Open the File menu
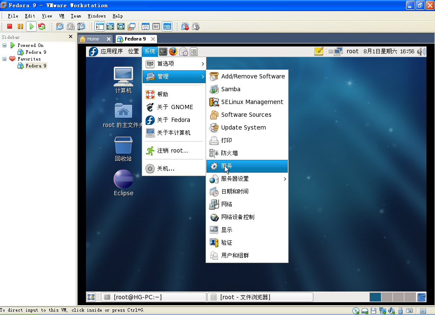 (13, 16)
